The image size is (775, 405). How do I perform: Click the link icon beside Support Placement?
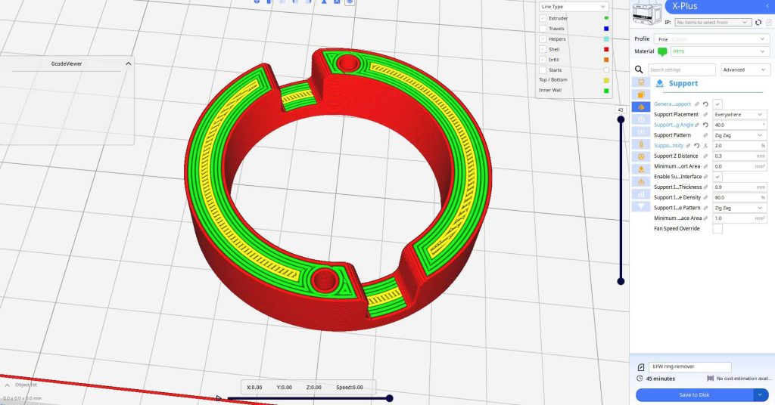[x=705, y=114]
